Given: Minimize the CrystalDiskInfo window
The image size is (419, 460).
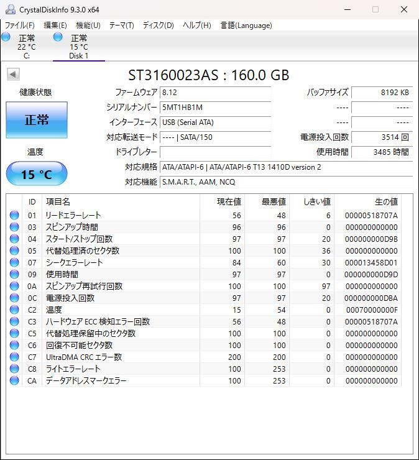Looking at the screenshot, I should point(348,9).
